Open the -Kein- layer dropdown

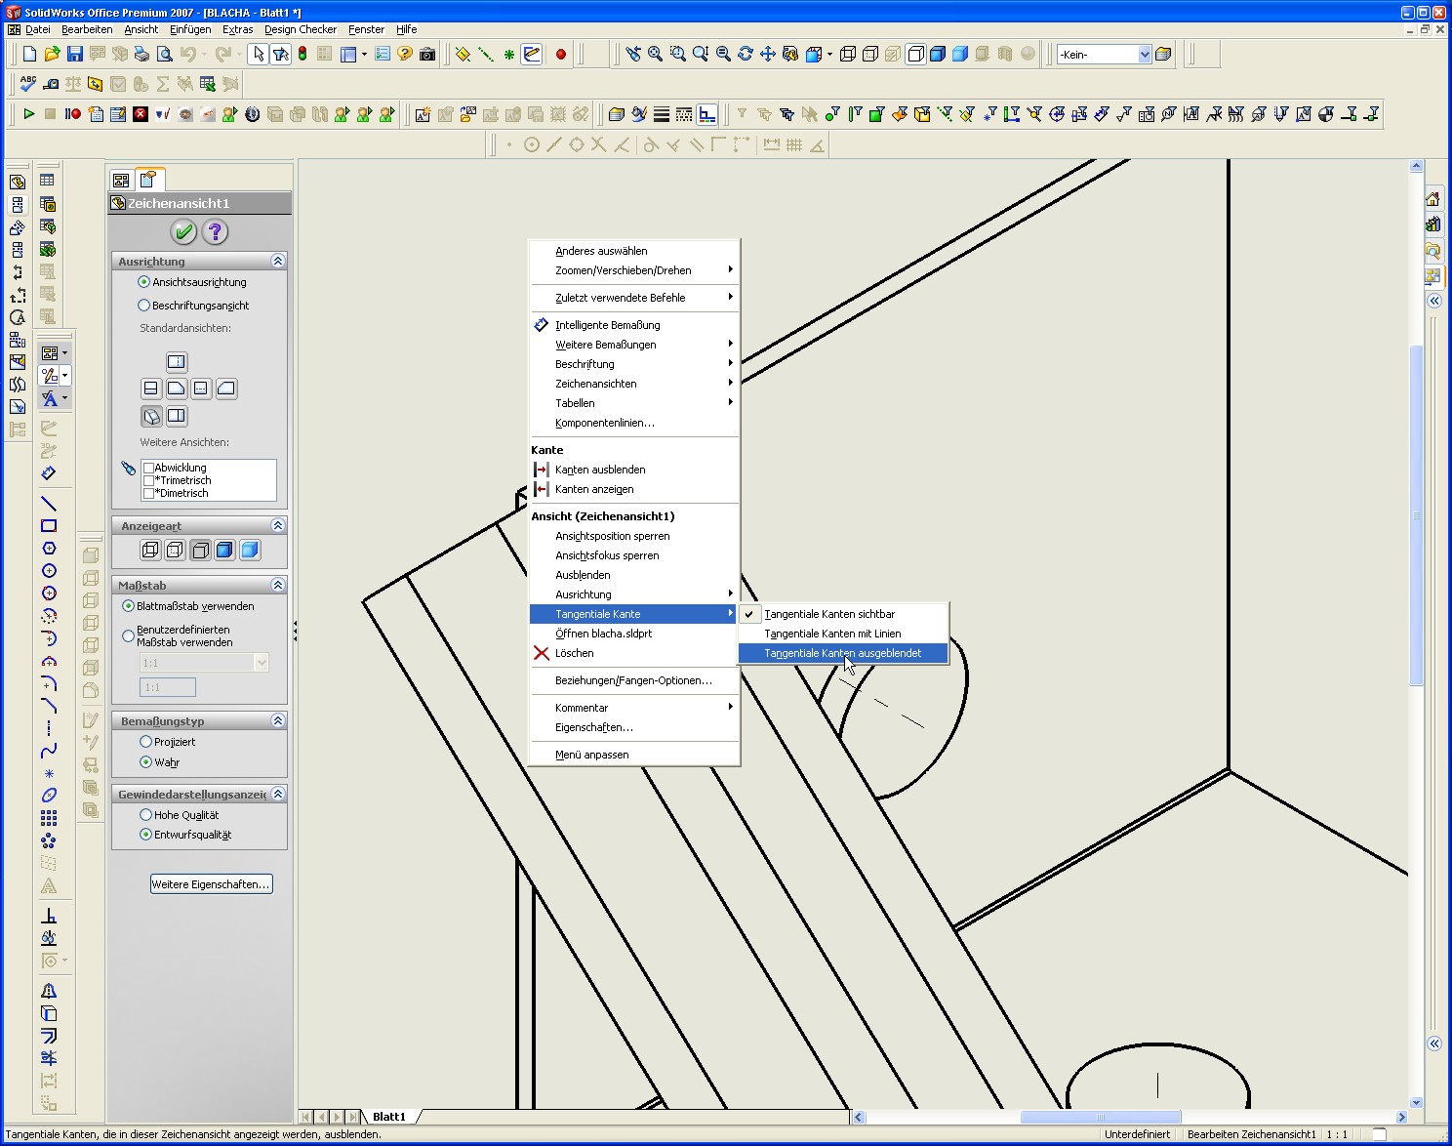click(1145, 55)
